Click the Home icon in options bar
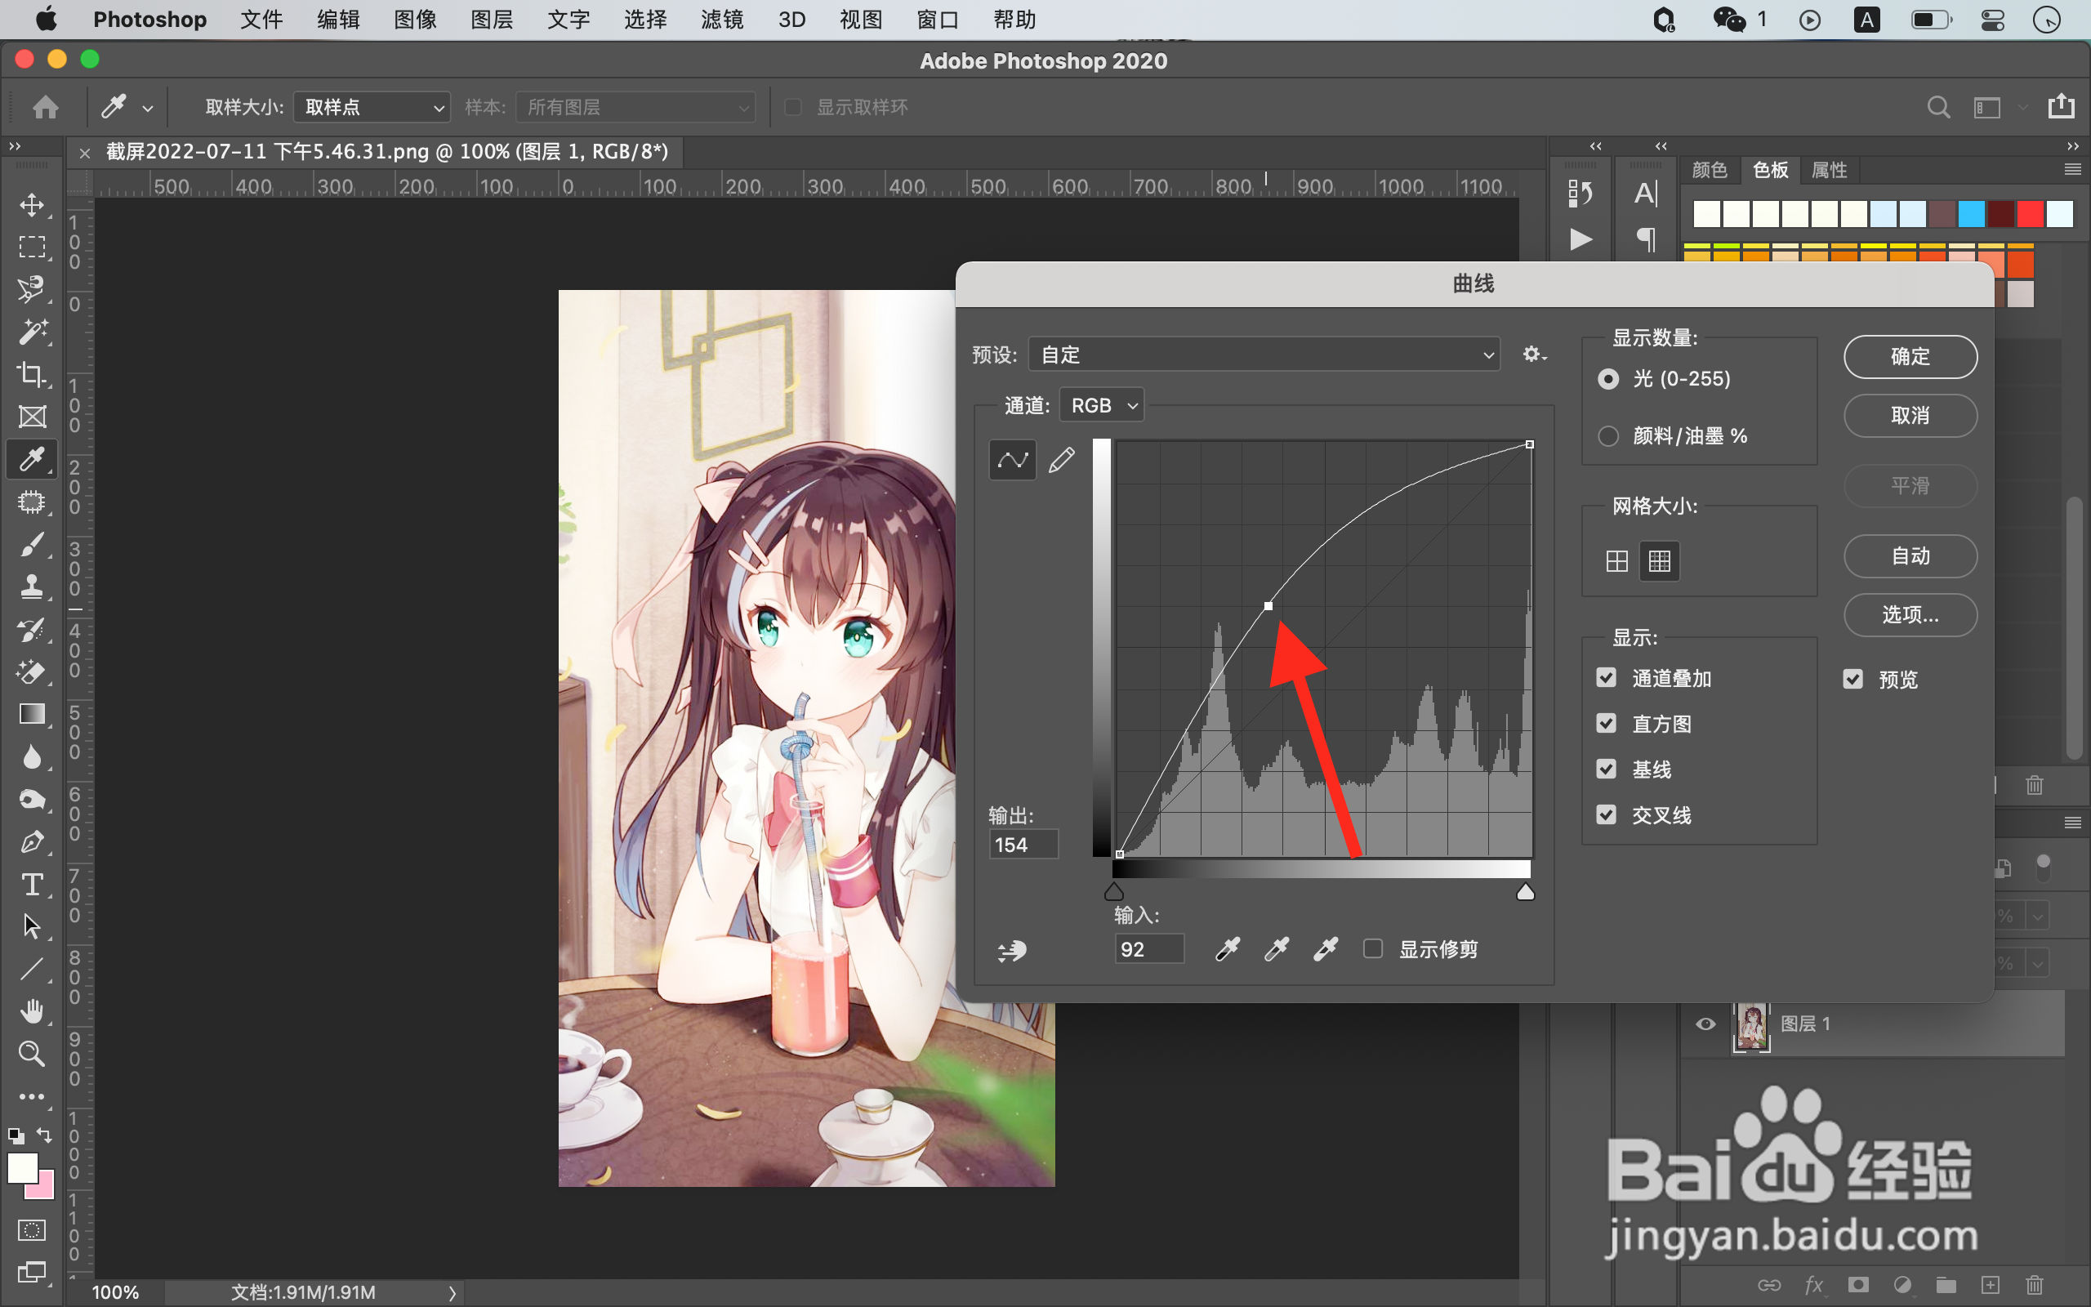This screenshot has width=2091, height=1307. coord(46,107)
